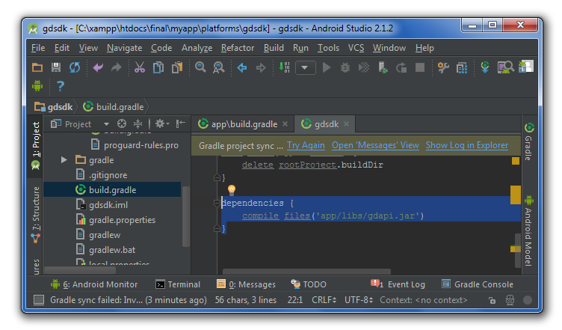The image size is (562, 330).
Task: Click Scroll from Source target icon
Action: coord(122,123)
